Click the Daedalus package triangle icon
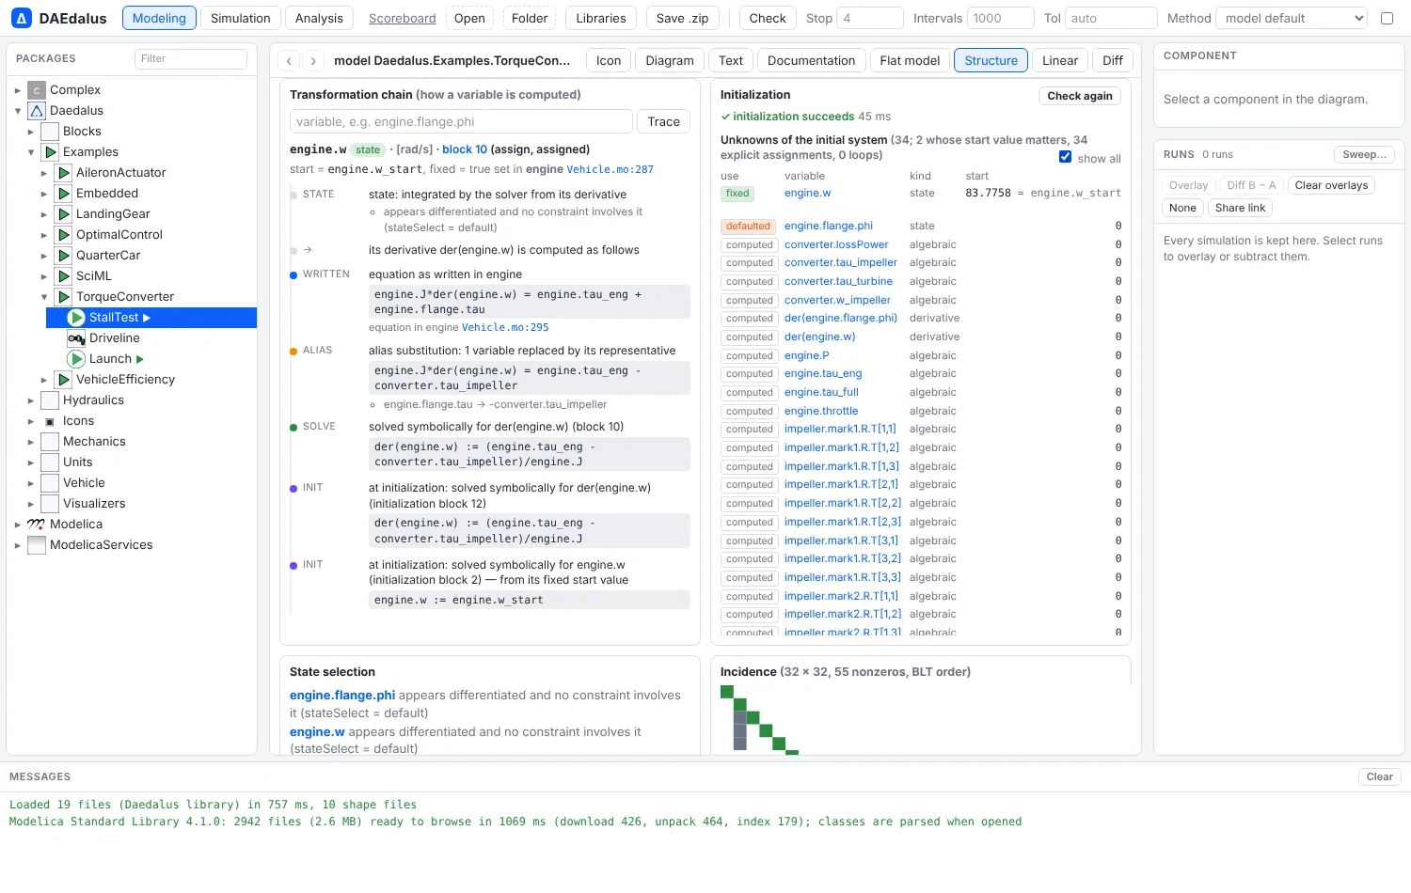This screenshot has width=1411, height=893. tap(37, 111)
